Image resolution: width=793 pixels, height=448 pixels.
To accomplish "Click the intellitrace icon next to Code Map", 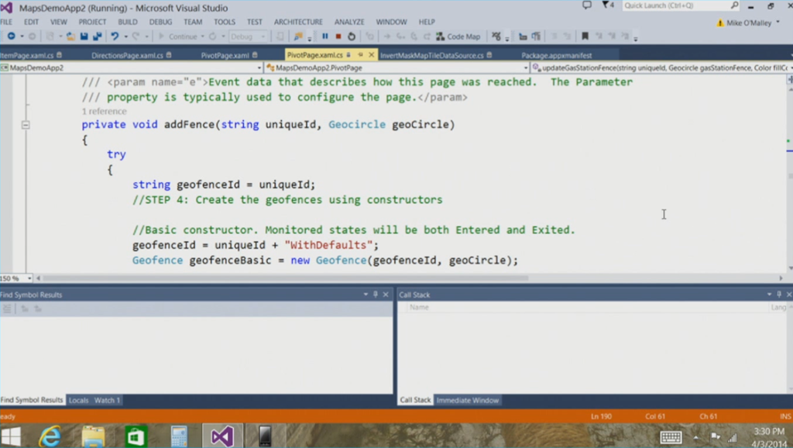I will tap(496, 36).
